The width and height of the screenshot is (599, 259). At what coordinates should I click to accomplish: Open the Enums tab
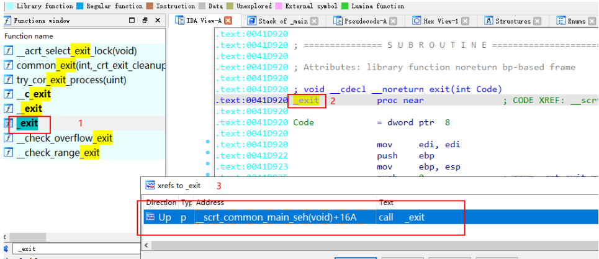(576, 21)
